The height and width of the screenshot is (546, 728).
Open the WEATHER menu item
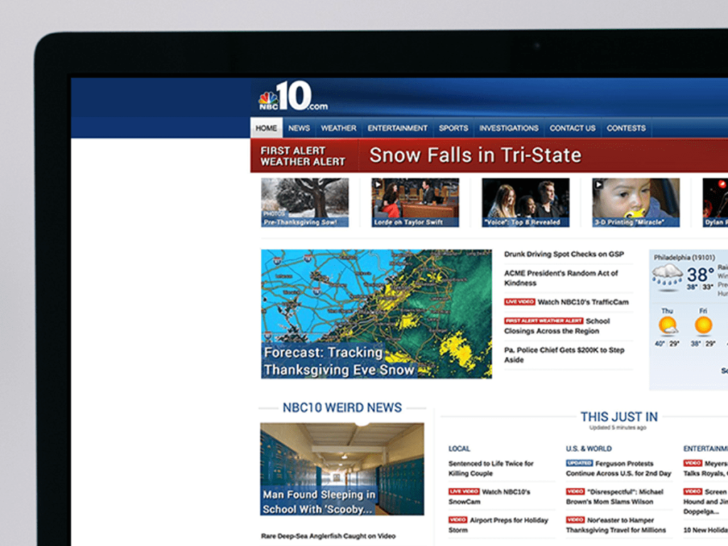coord(338,128)
